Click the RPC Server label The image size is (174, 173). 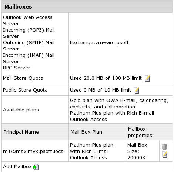point(17,68)
